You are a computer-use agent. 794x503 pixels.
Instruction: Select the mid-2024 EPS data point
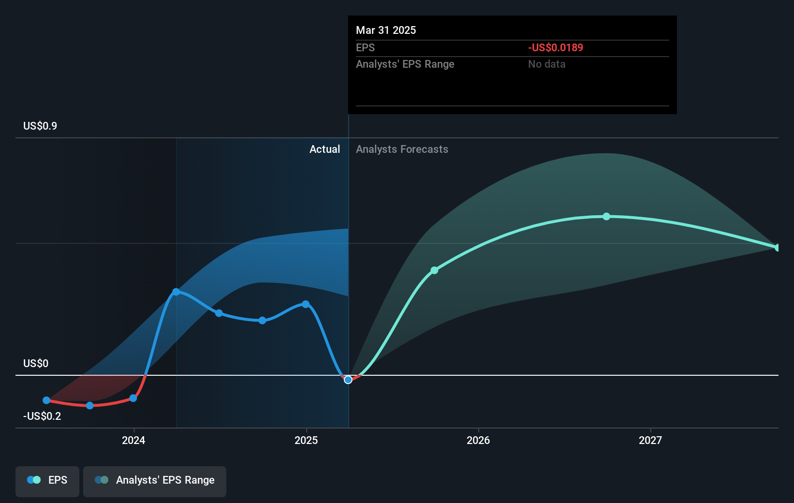pos(219,313)
